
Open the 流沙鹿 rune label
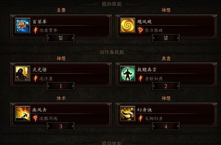point(46,79)
